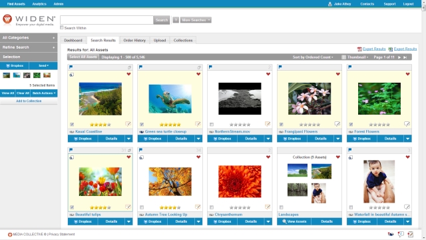The image size is (426, 240).
Task: Open the action arrow dropdown for Chrysanthemum
Action: pyautogui.click(x=268, y=221)
